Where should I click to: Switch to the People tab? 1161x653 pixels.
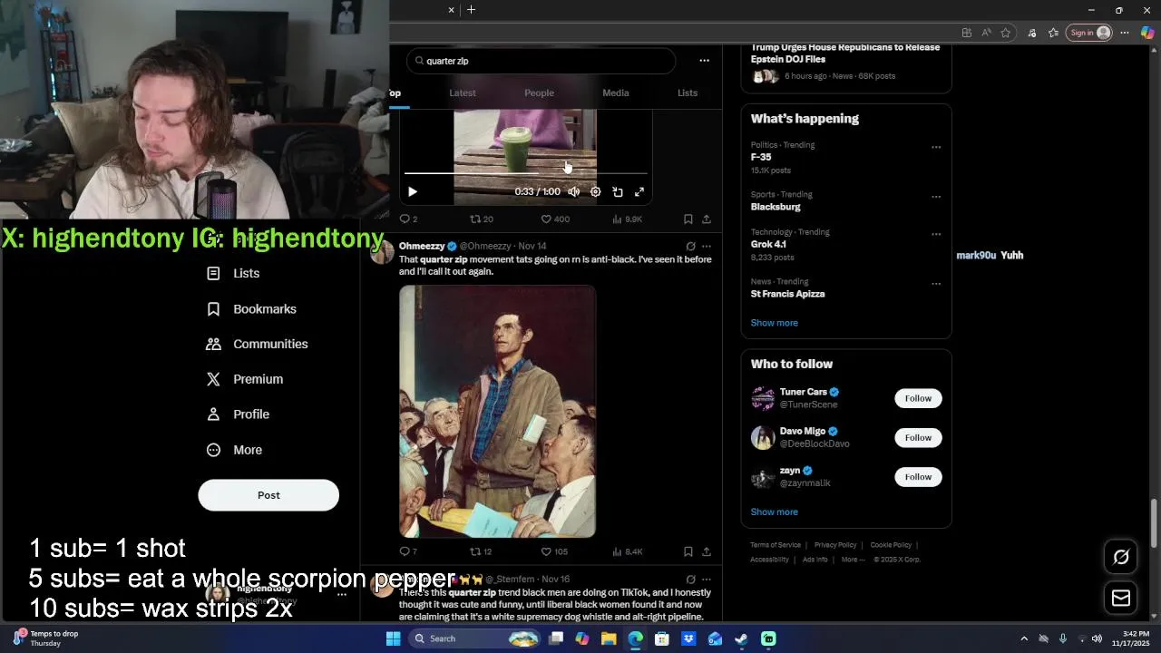(x=539, y=93)
